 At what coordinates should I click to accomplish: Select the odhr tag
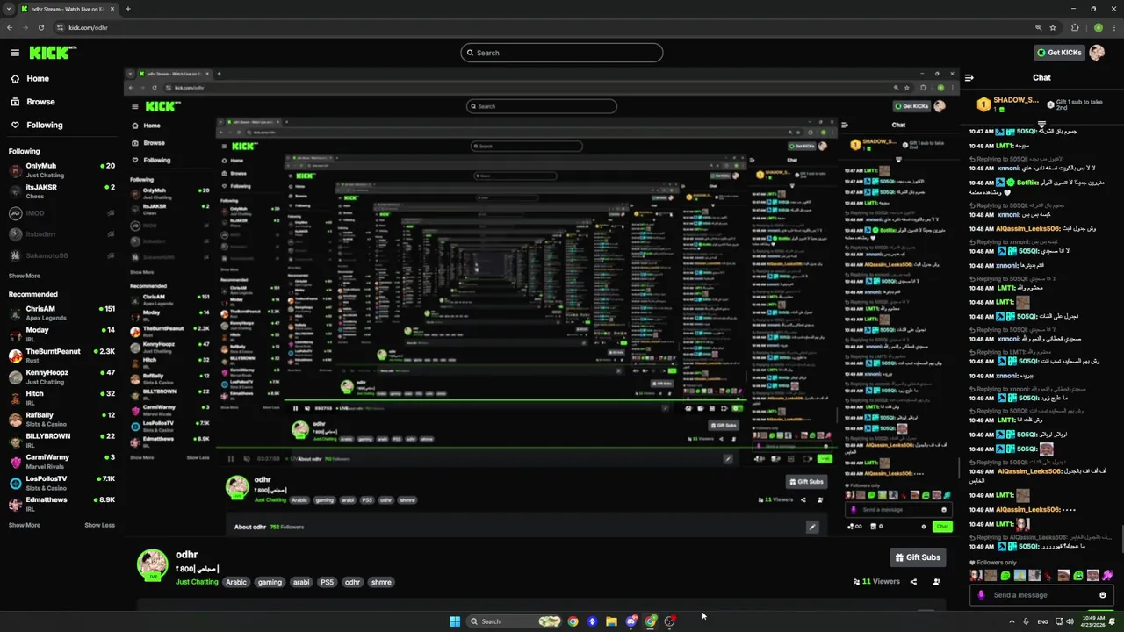point(352,582)
